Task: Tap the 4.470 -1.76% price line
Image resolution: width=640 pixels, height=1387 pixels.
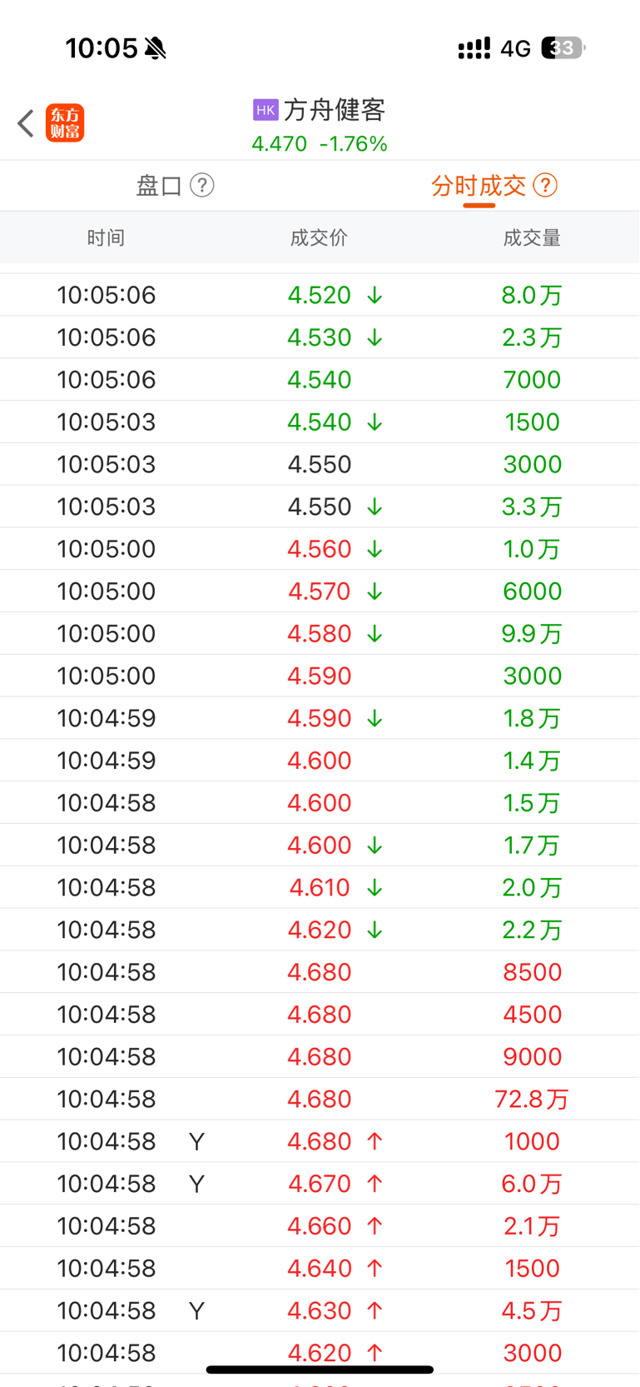Action: point(320,144)
